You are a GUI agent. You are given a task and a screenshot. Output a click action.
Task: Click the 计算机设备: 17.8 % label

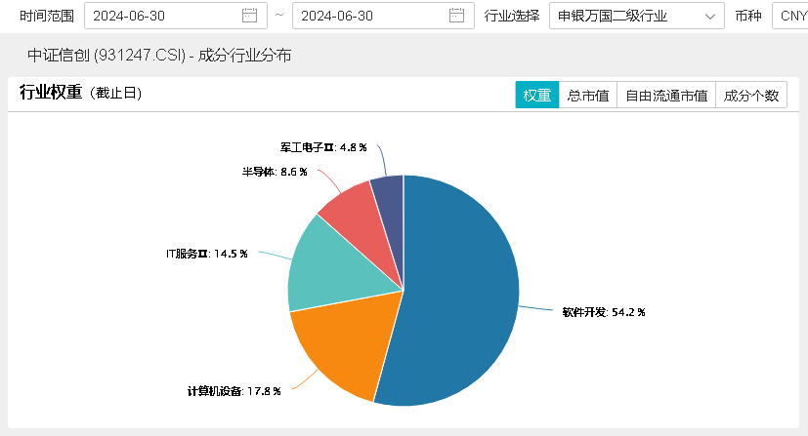[x=234, y=391]
